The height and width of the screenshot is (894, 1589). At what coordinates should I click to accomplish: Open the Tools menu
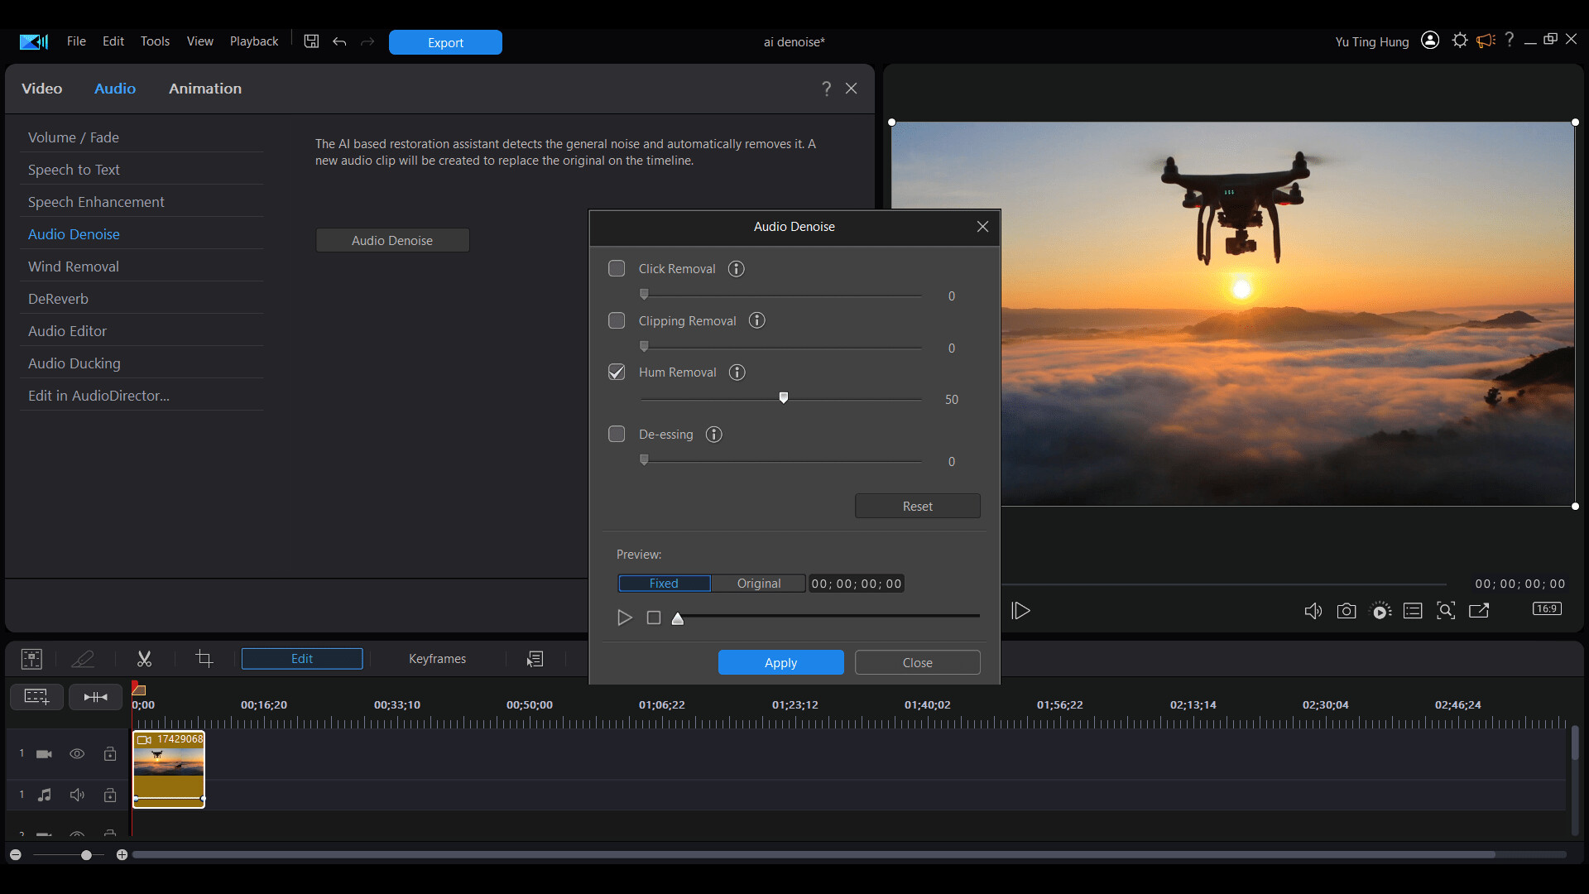(155, 41)
